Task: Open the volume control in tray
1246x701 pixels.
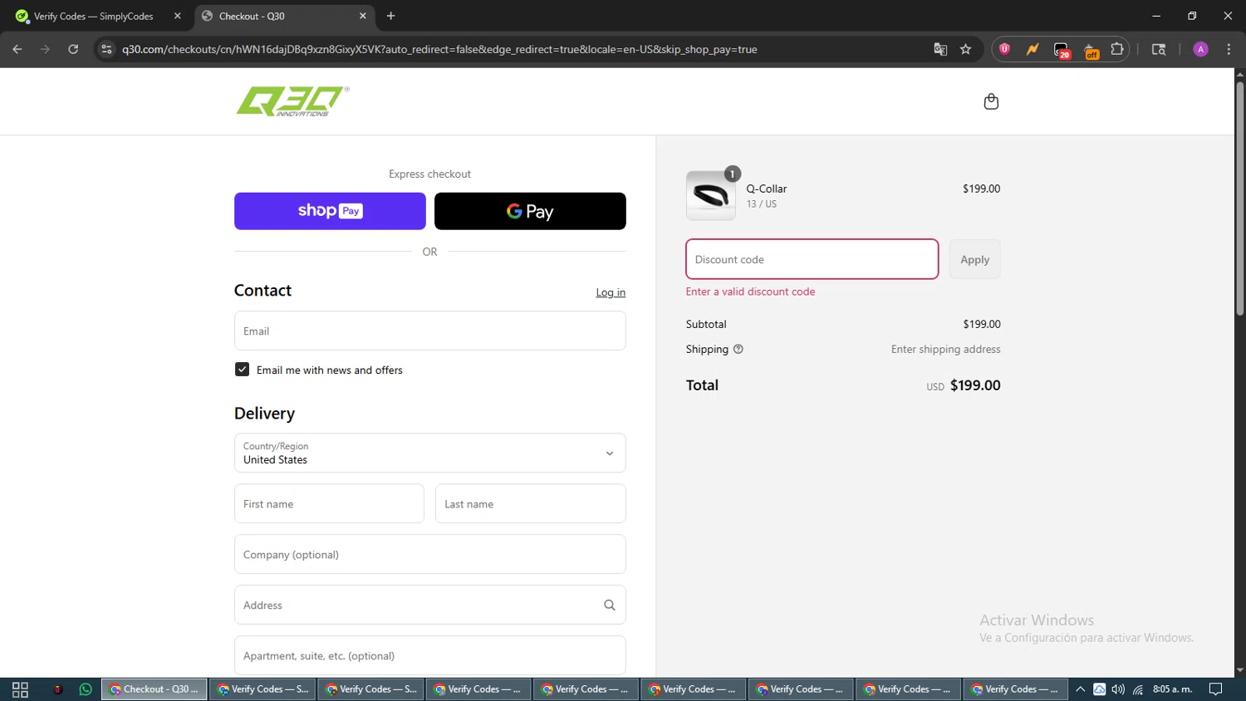Action: pyautogui.click(x=1118, y=689)
